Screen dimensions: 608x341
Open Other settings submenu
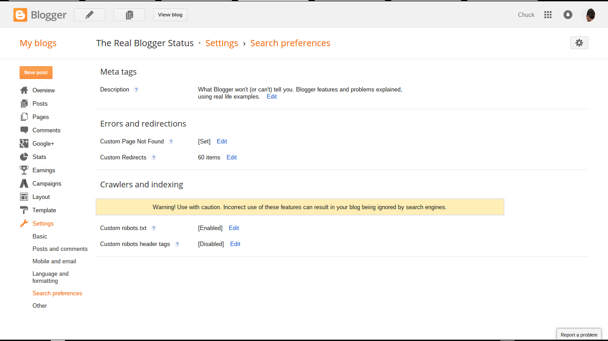(x=40, y=305)
